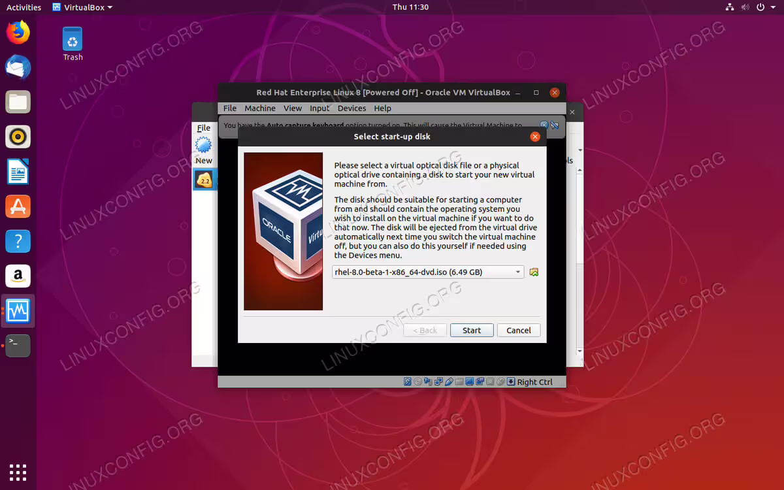Open the View menu
Screen dimensions: 784x490
click(293, 108)
